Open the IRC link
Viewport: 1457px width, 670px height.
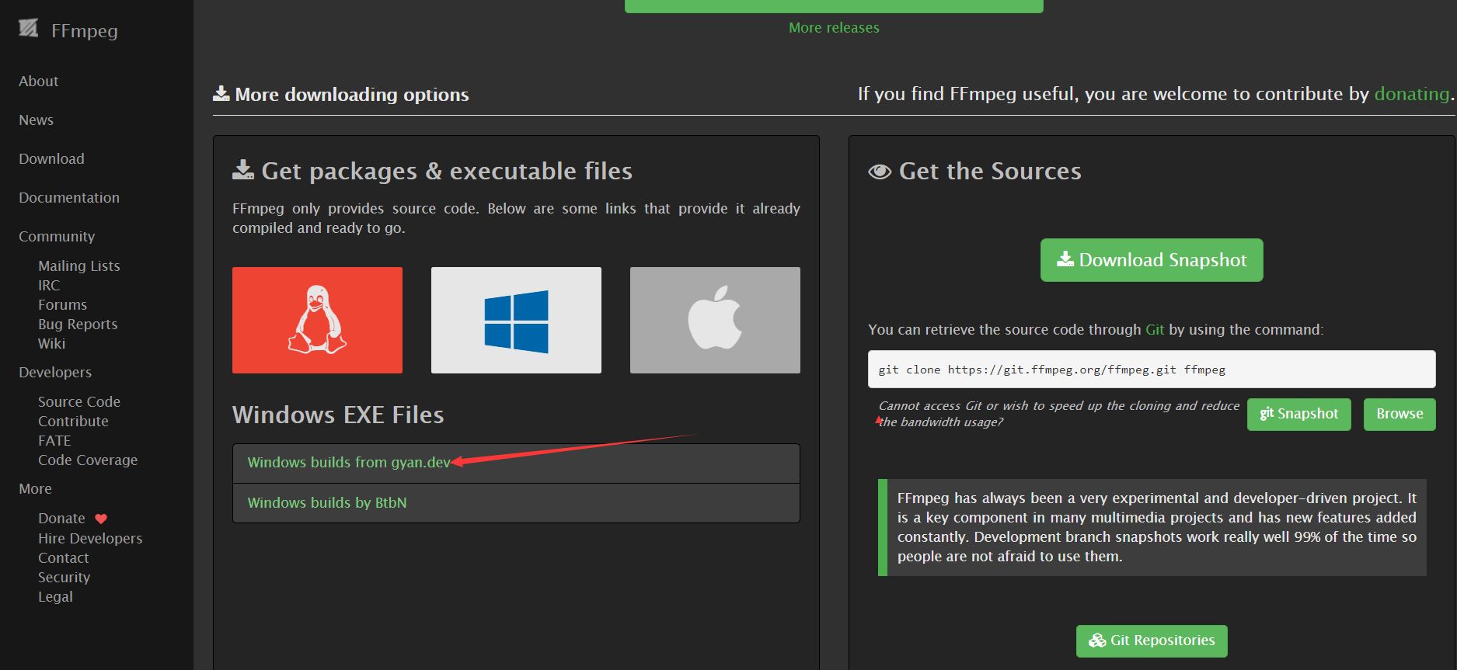(49, 285)
